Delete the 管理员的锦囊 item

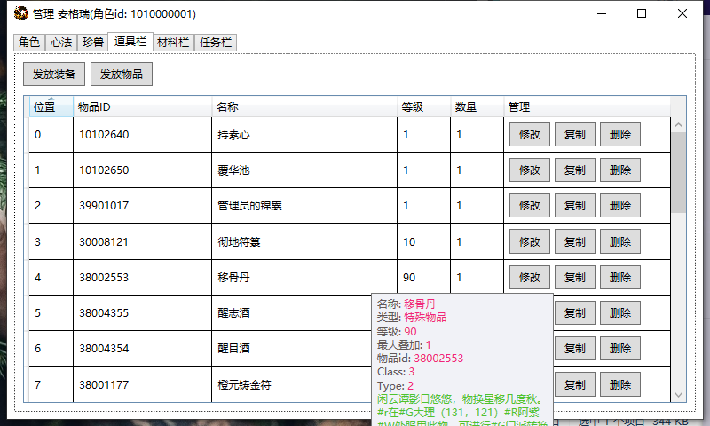[x=619, y=206]
